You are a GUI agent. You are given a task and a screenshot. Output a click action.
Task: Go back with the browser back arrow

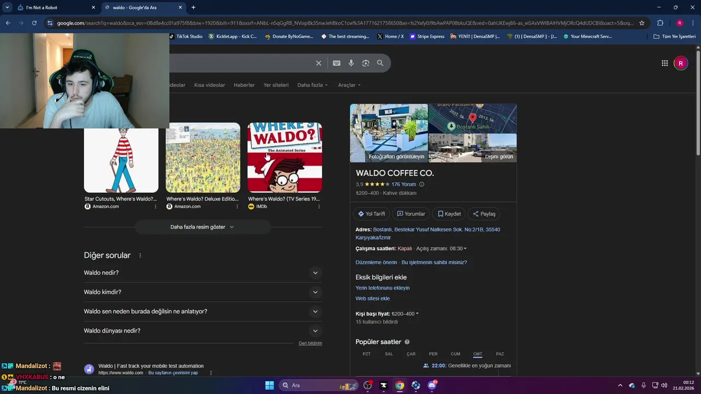point(8,23)
